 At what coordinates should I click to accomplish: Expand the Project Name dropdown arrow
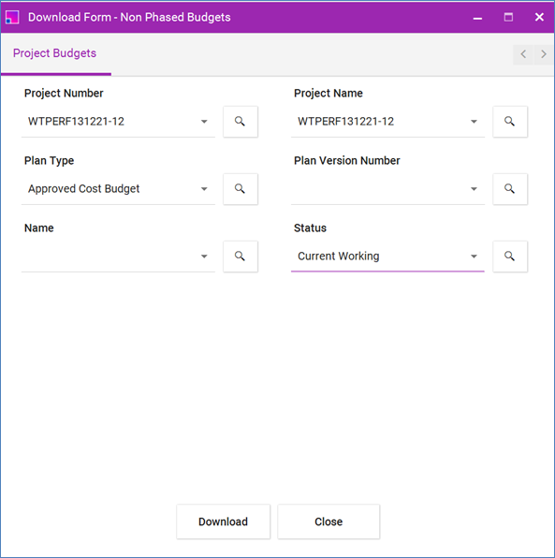[x=474, y=122]
